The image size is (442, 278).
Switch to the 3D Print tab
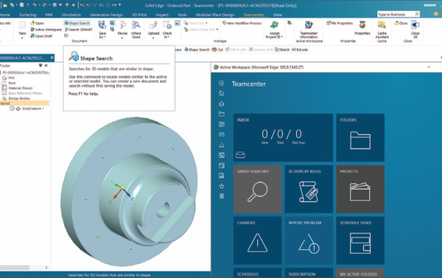coord(139,15)
